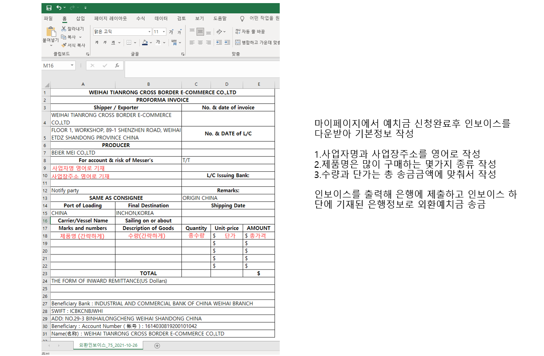Go to the 검토 ribbon tab

(181, 19)
